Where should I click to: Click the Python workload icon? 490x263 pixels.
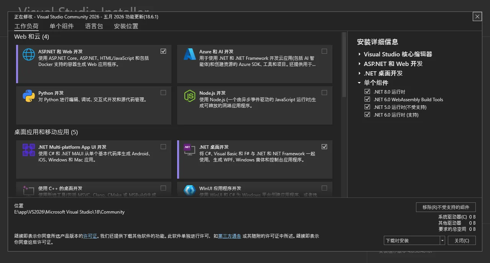(29, 96)
